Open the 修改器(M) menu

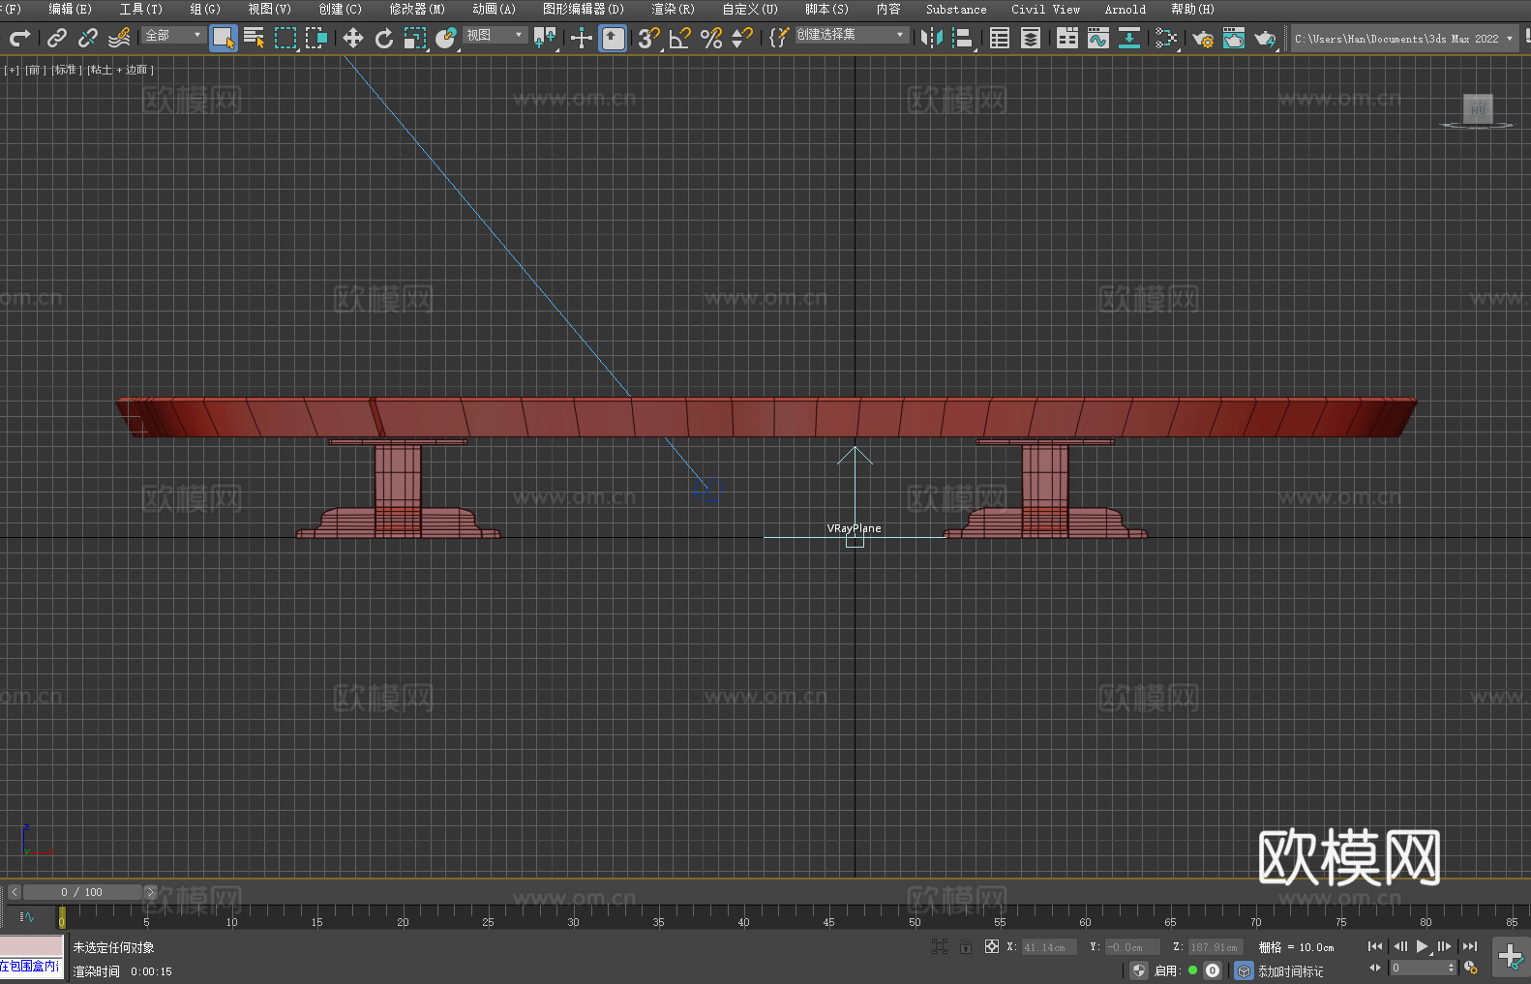[417, 9]
